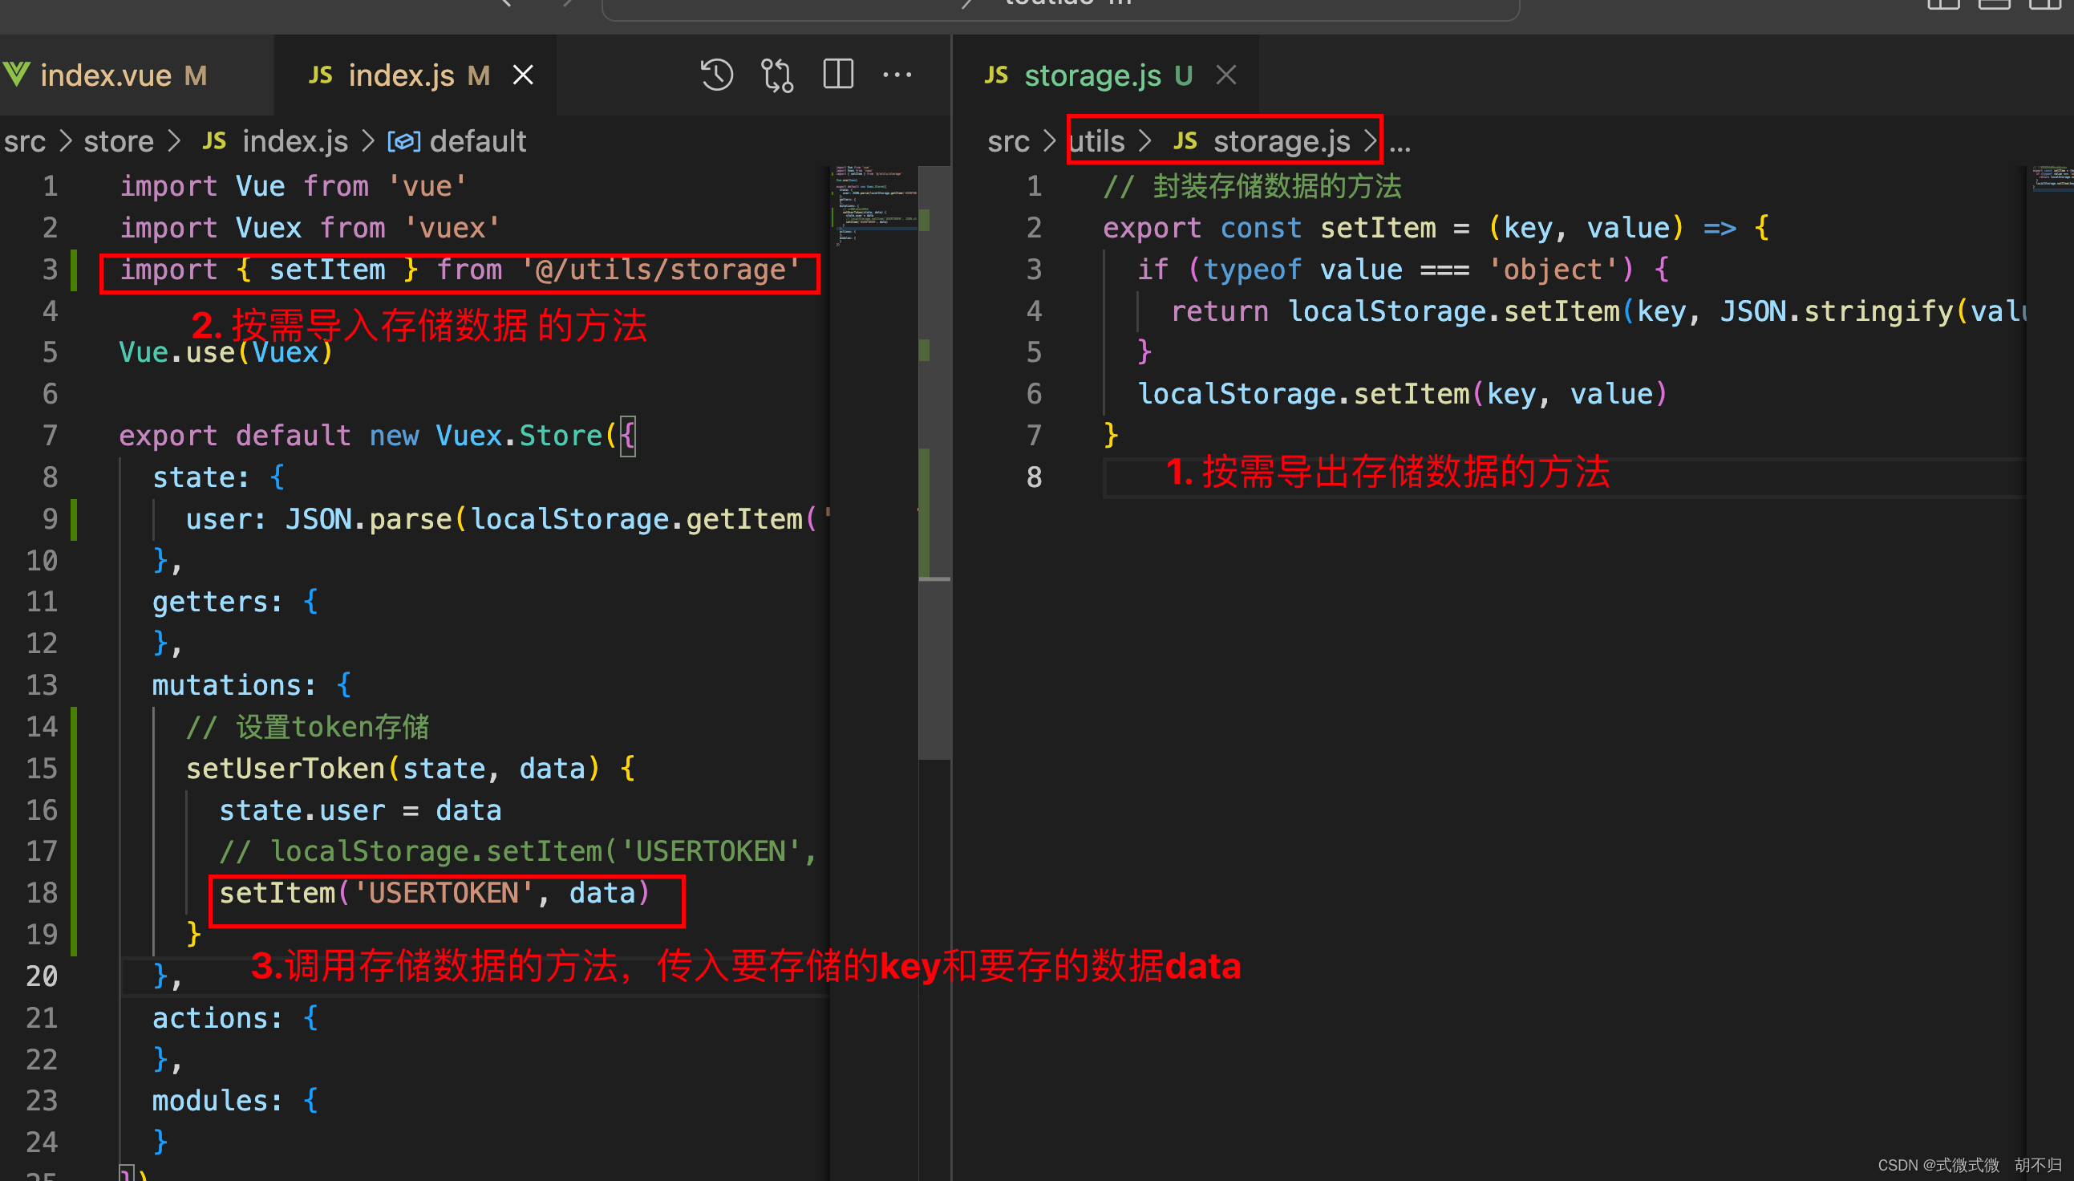Split the editor right

[837, 75]
